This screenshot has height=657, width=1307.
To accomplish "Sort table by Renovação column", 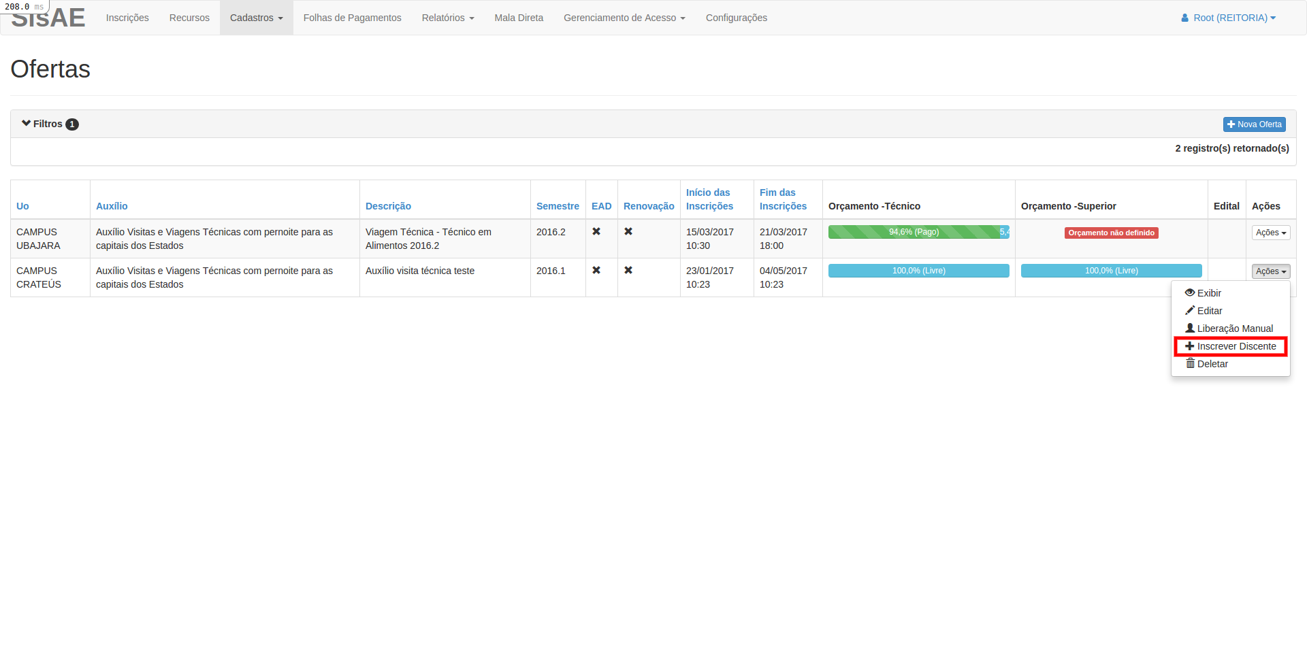I will pyautogui.click(x=649, y=206).
